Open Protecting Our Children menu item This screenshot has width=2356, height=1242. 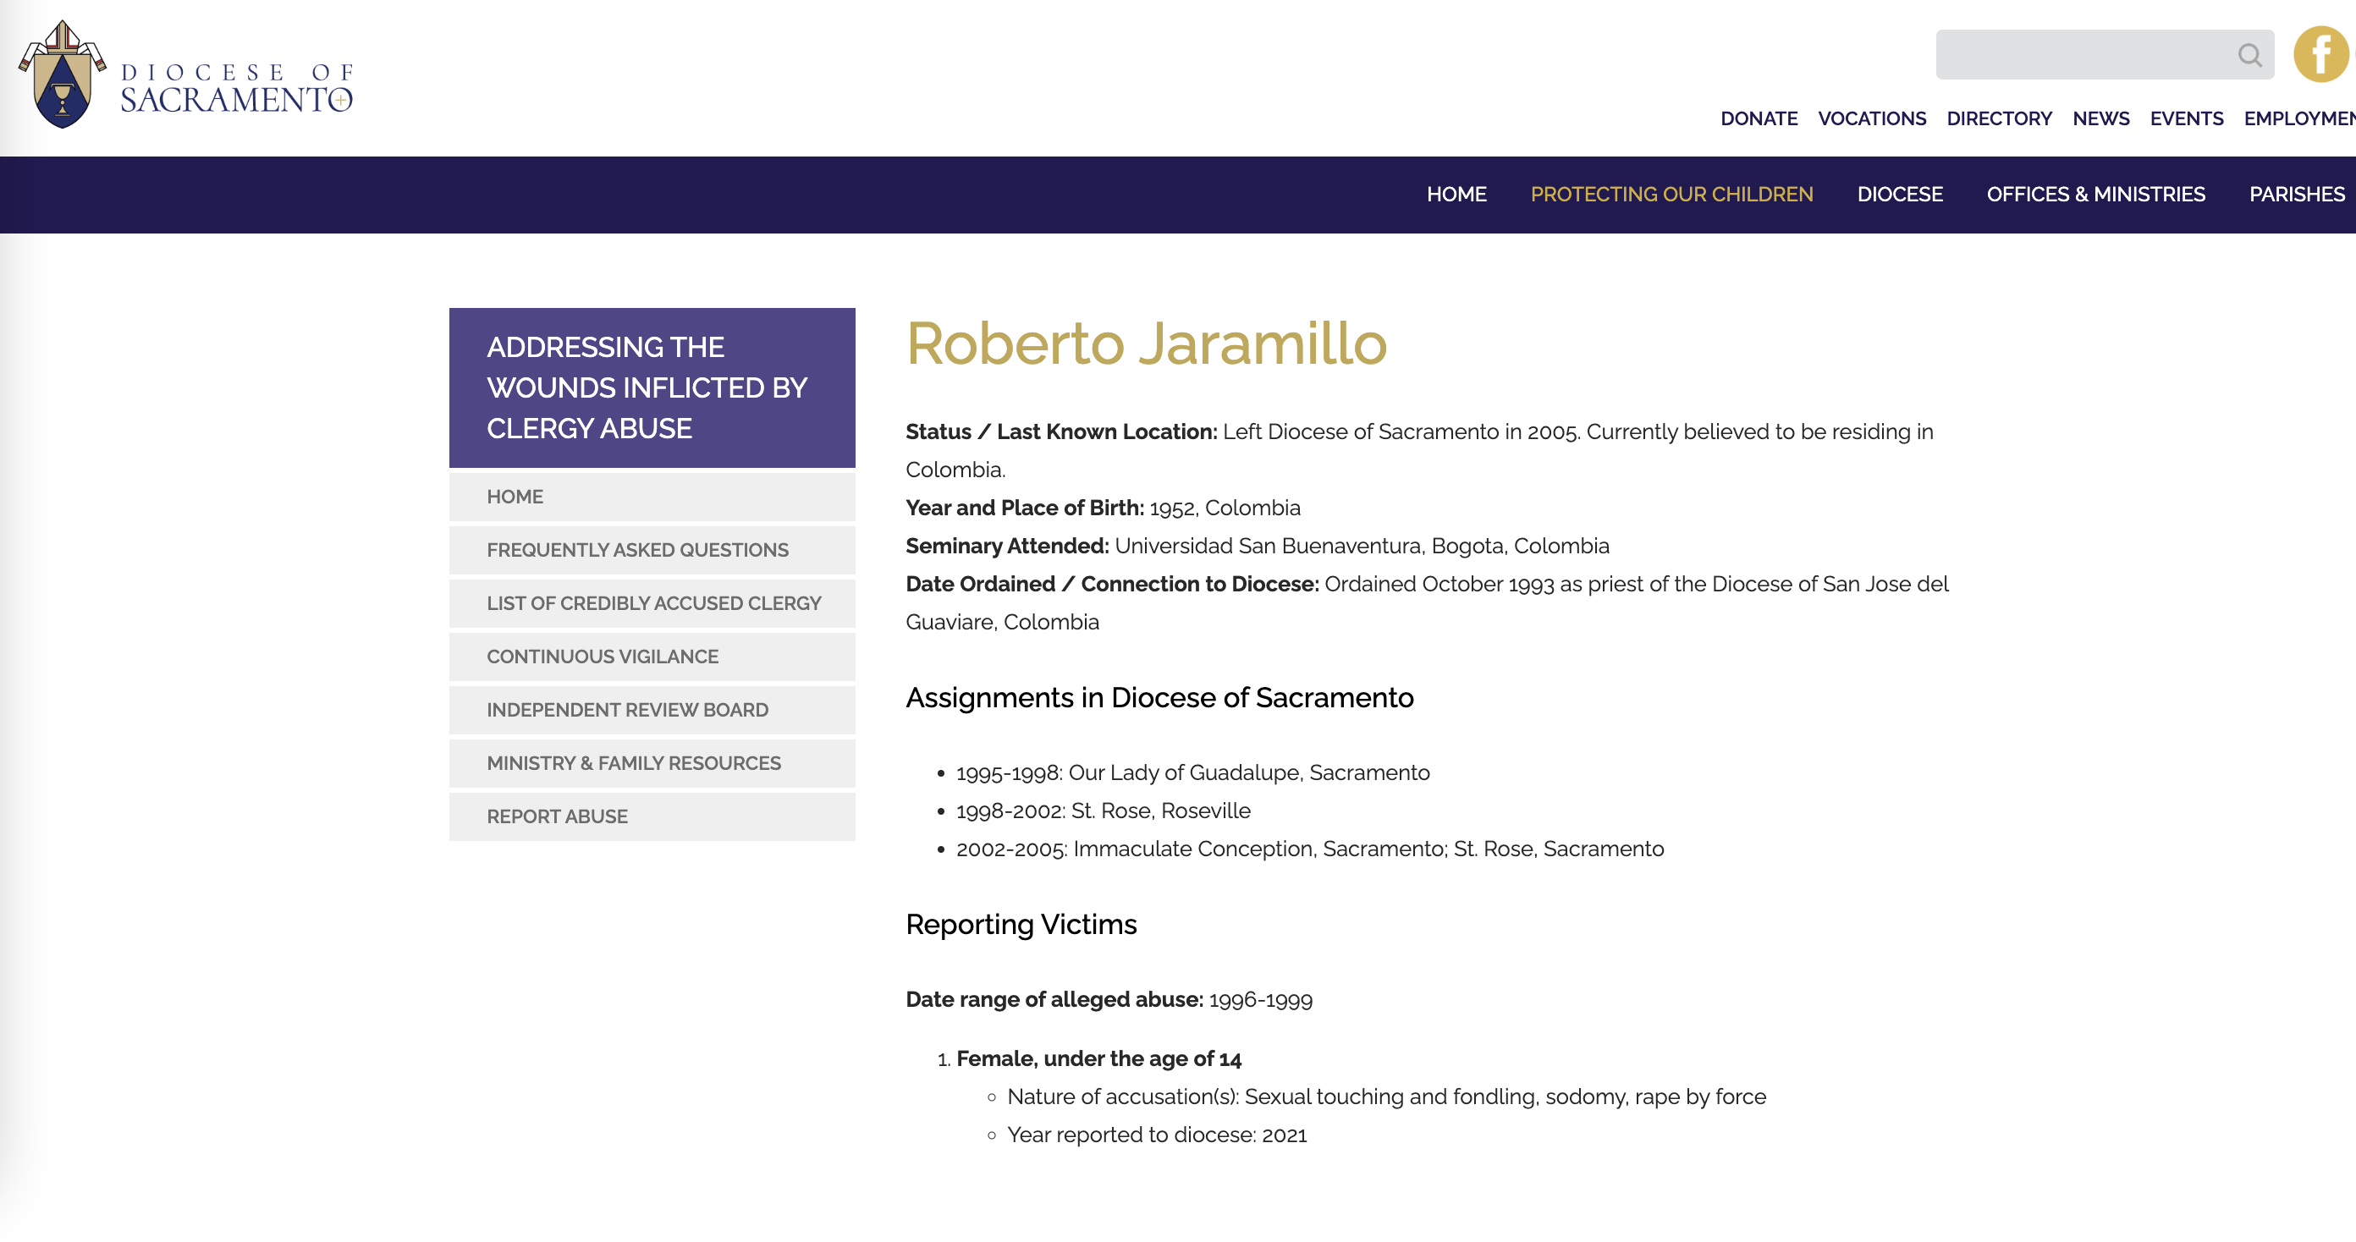tap(1671, 195)
